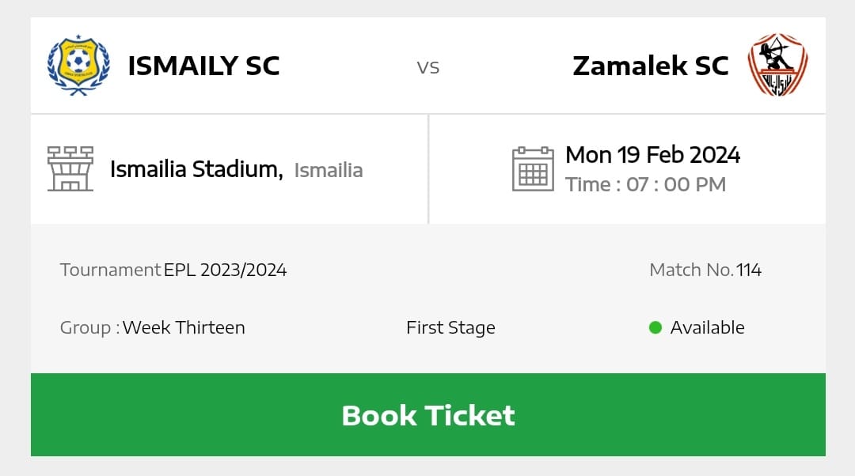Click the Ismaily SC club logo
This screenshot has height=476, width=855.
(77, 66)
